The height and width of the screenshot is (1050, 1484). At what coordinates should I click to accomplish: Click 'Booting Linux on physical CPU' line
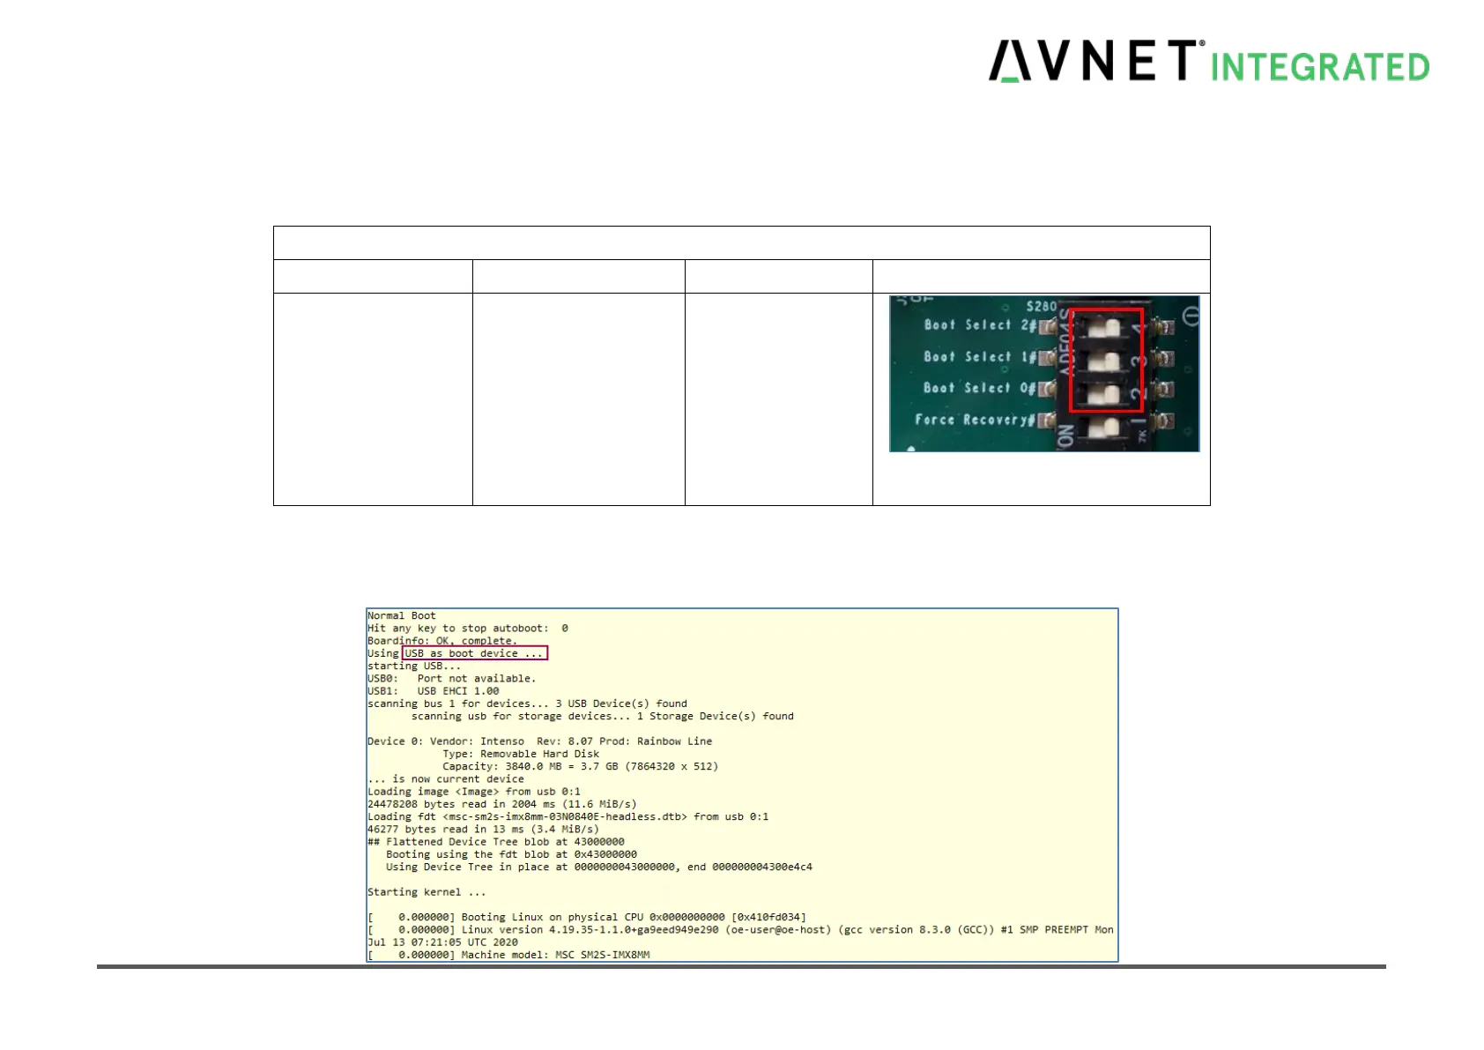pyautogui.click(x=587, y=917)
